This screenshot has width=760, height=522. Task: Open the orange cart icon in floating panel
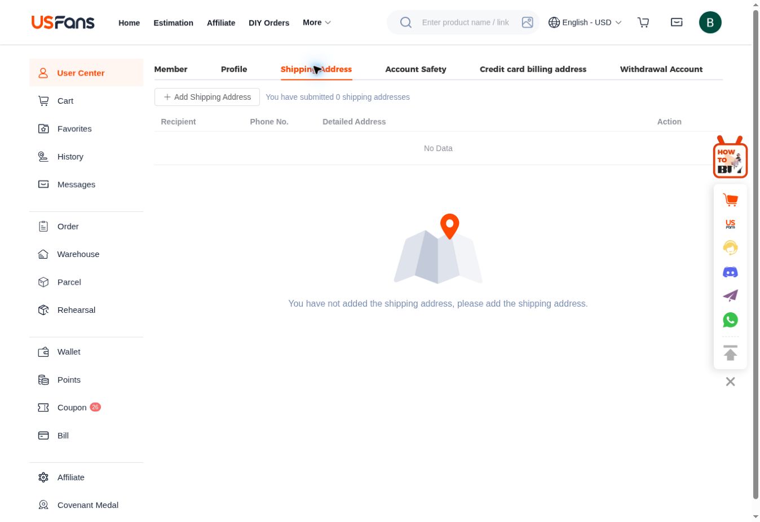pyautogui.click(x=730, y=200)
